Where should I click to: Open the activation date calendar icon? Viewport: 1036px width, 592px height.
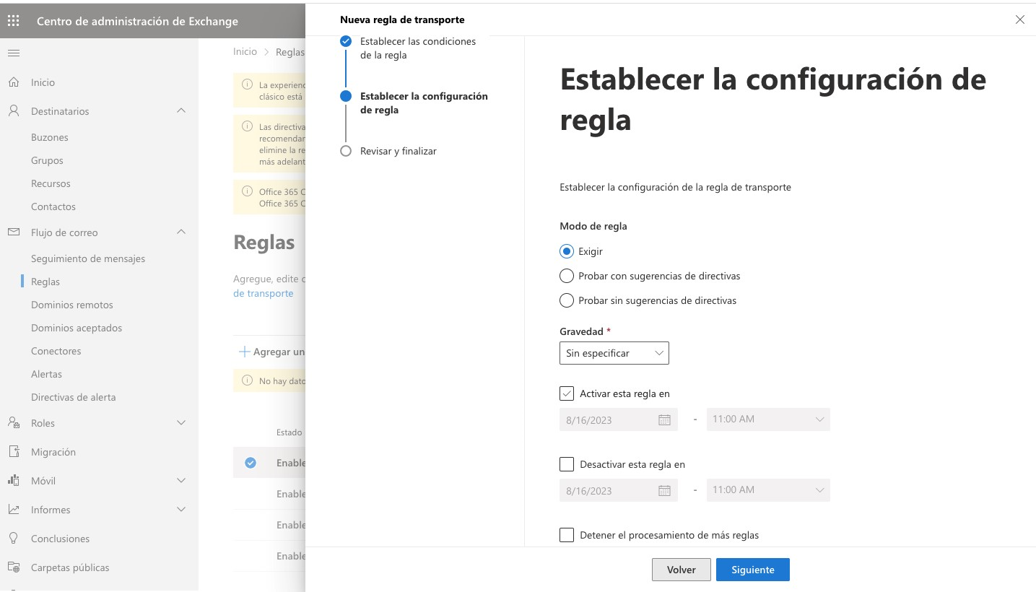(x=664, y=420)
